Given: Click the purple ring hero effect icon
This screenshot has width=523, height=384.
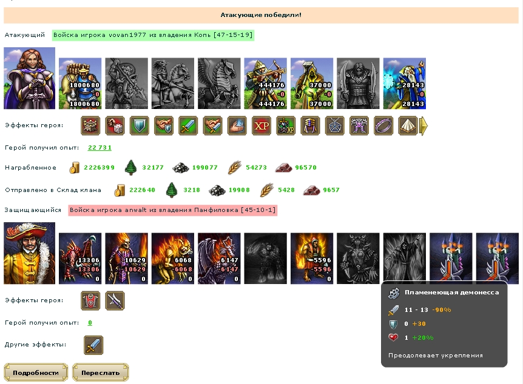Looking at the screenshot, I should pos(383,125).
